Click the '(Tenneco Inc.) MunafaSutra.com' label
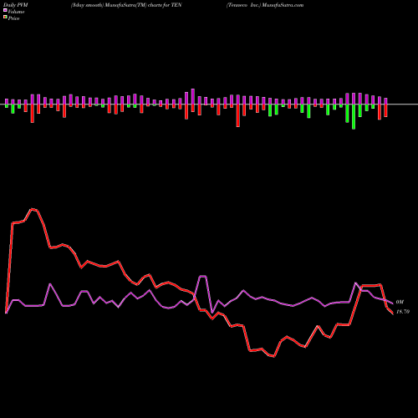 (265, 5)
